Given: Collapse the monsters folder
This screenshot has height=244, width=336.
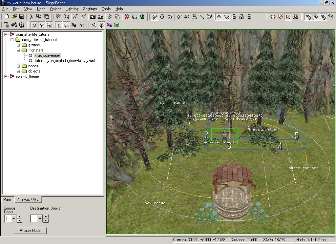Looking at the screenshot, I should [19, 50].
